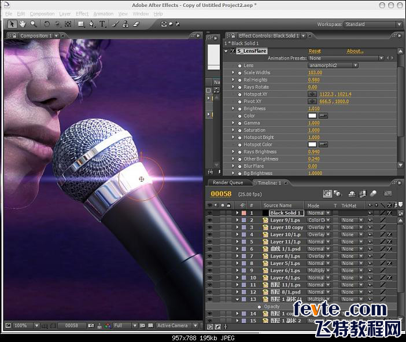Open the Lens anamorphic2 dropdown
The width and height of the screenshot is (406, 342).
click(333, 65)
